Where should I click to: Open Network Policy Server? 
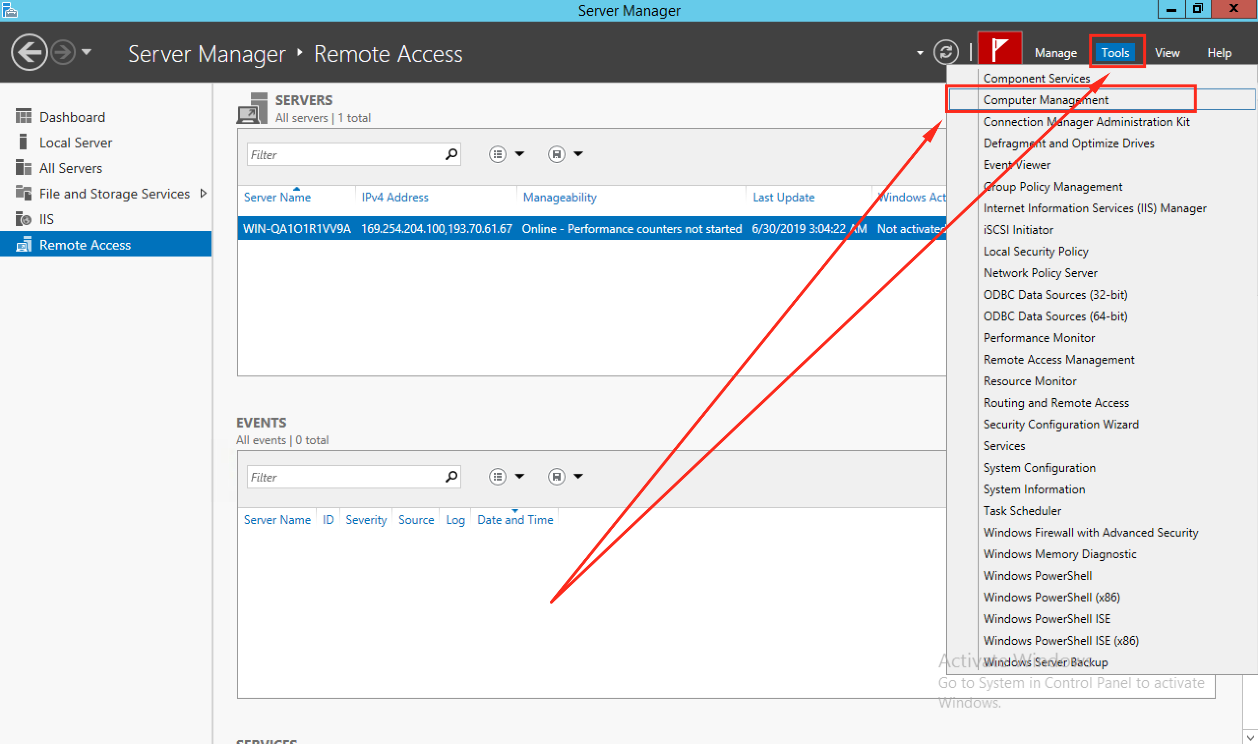1040,272
